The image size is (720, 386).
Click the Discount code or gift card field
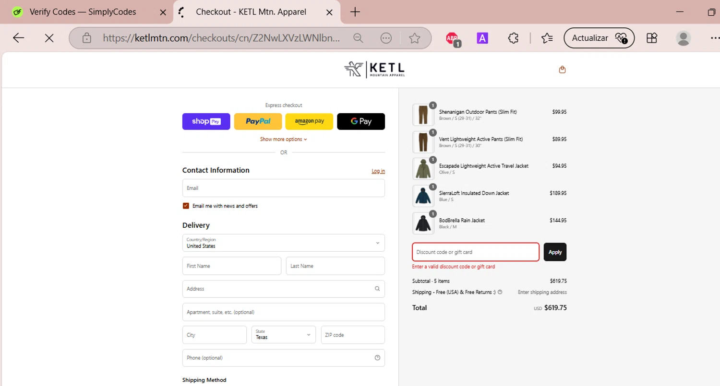coord(476,252)
